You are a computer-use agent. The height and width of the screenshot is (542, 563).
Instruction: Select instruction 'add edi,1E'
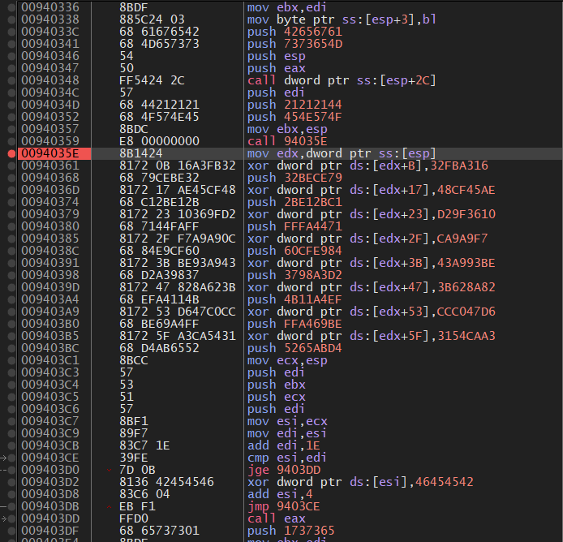point(283,445)
